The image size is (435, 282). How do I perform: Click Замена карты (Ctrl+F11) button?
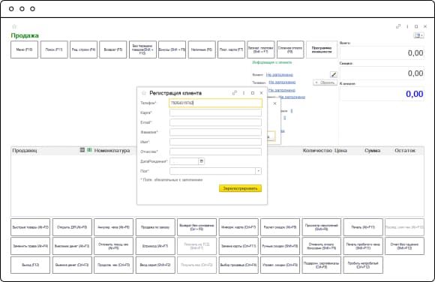point(238,246)
